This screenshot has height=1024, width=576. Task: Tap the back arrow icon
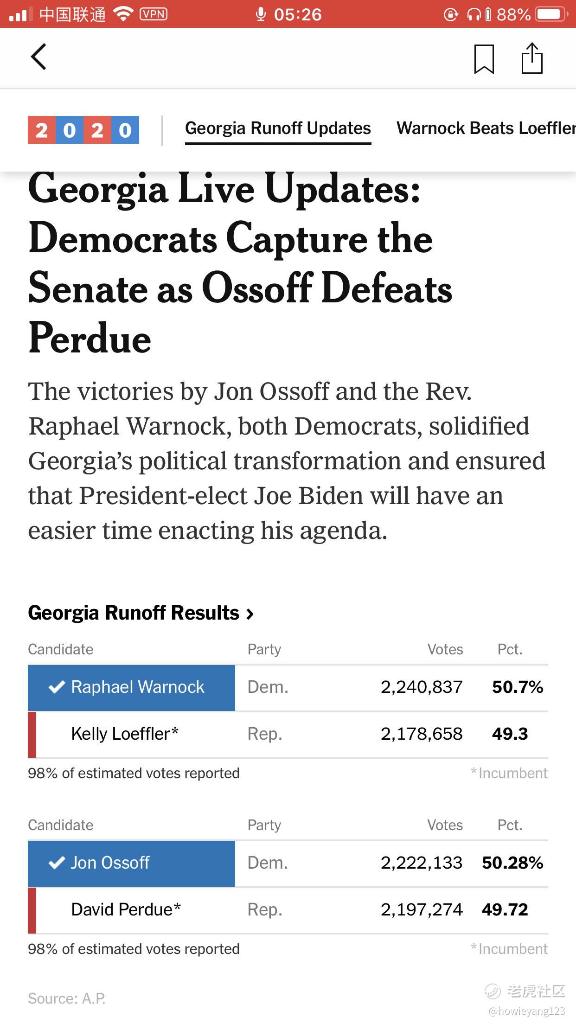click(x=39, y=57)
